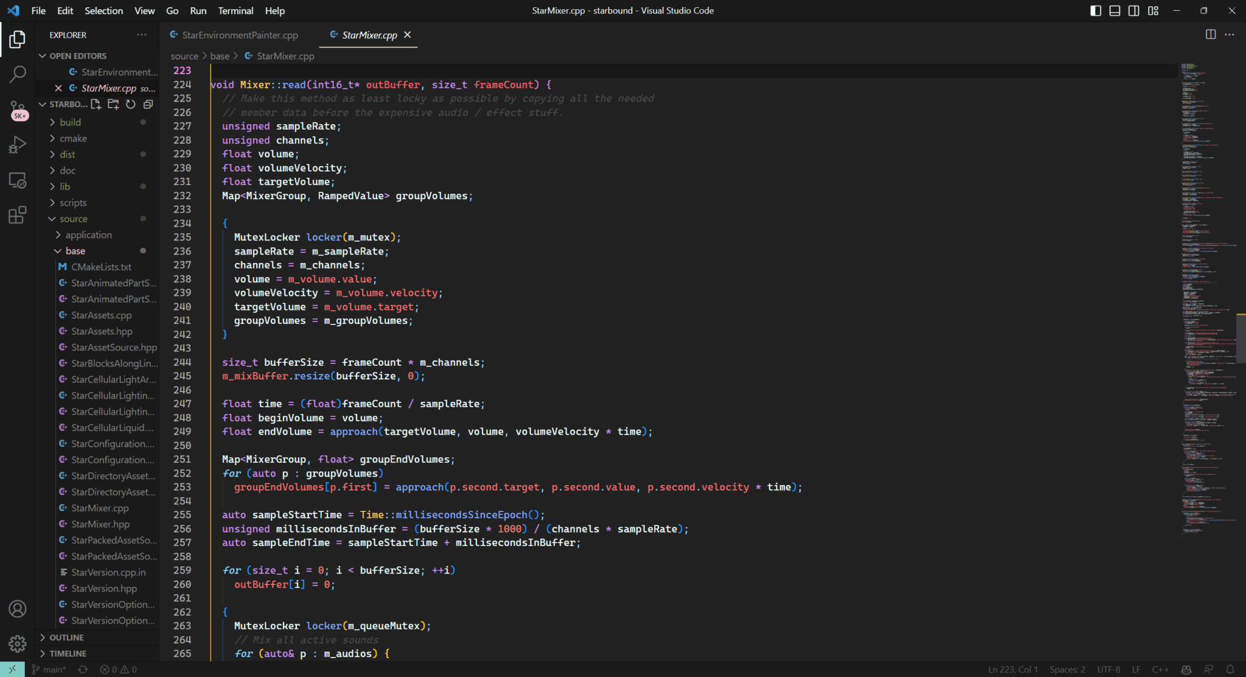Toggle primary side bar visibility
Screen dimensions: 1246x677
point(1096,10)
